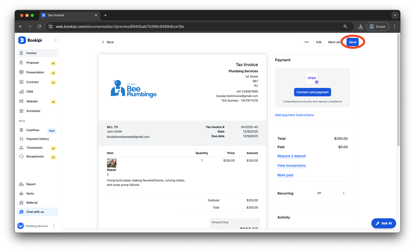Open Chat with us
The image size is (415, 252).
click(x=38, y=212)
